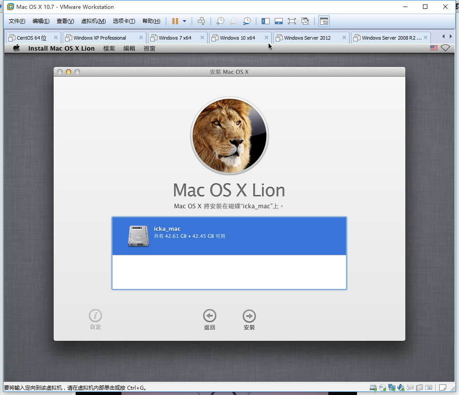Screen dimensions: 459x395
Task: Click the zoom button of installer window
Action: [x=77, y=72]
